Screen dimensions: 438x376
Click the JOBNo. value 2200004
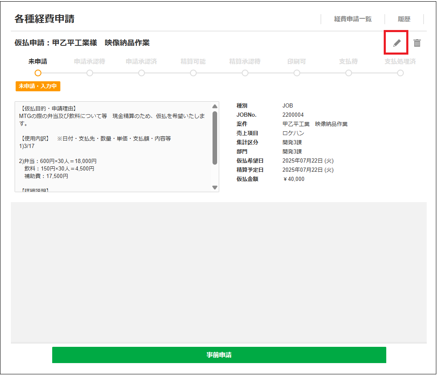[x=293, y=115]
